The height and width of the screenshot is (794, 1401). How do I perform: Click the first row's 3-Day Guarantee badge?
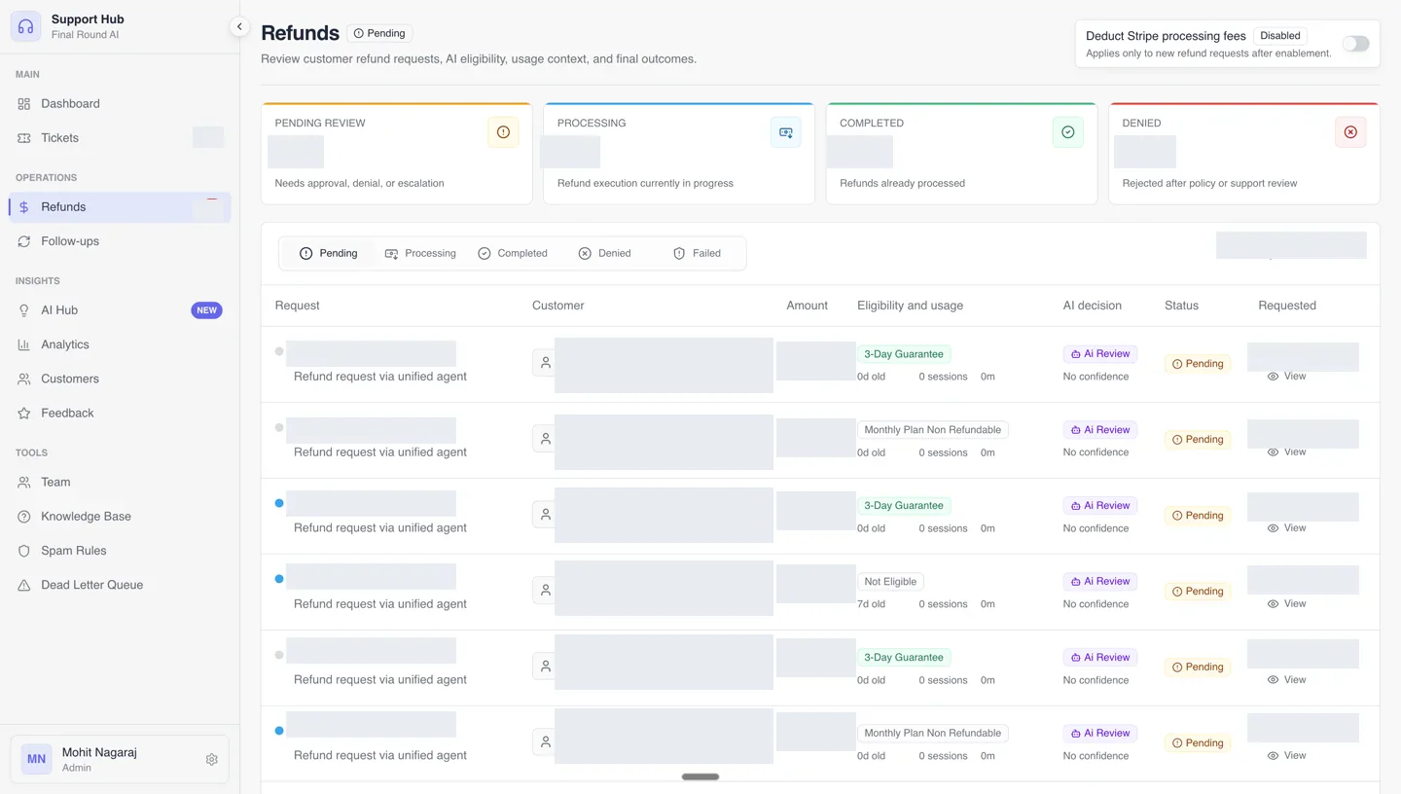[x=904, y=354]
